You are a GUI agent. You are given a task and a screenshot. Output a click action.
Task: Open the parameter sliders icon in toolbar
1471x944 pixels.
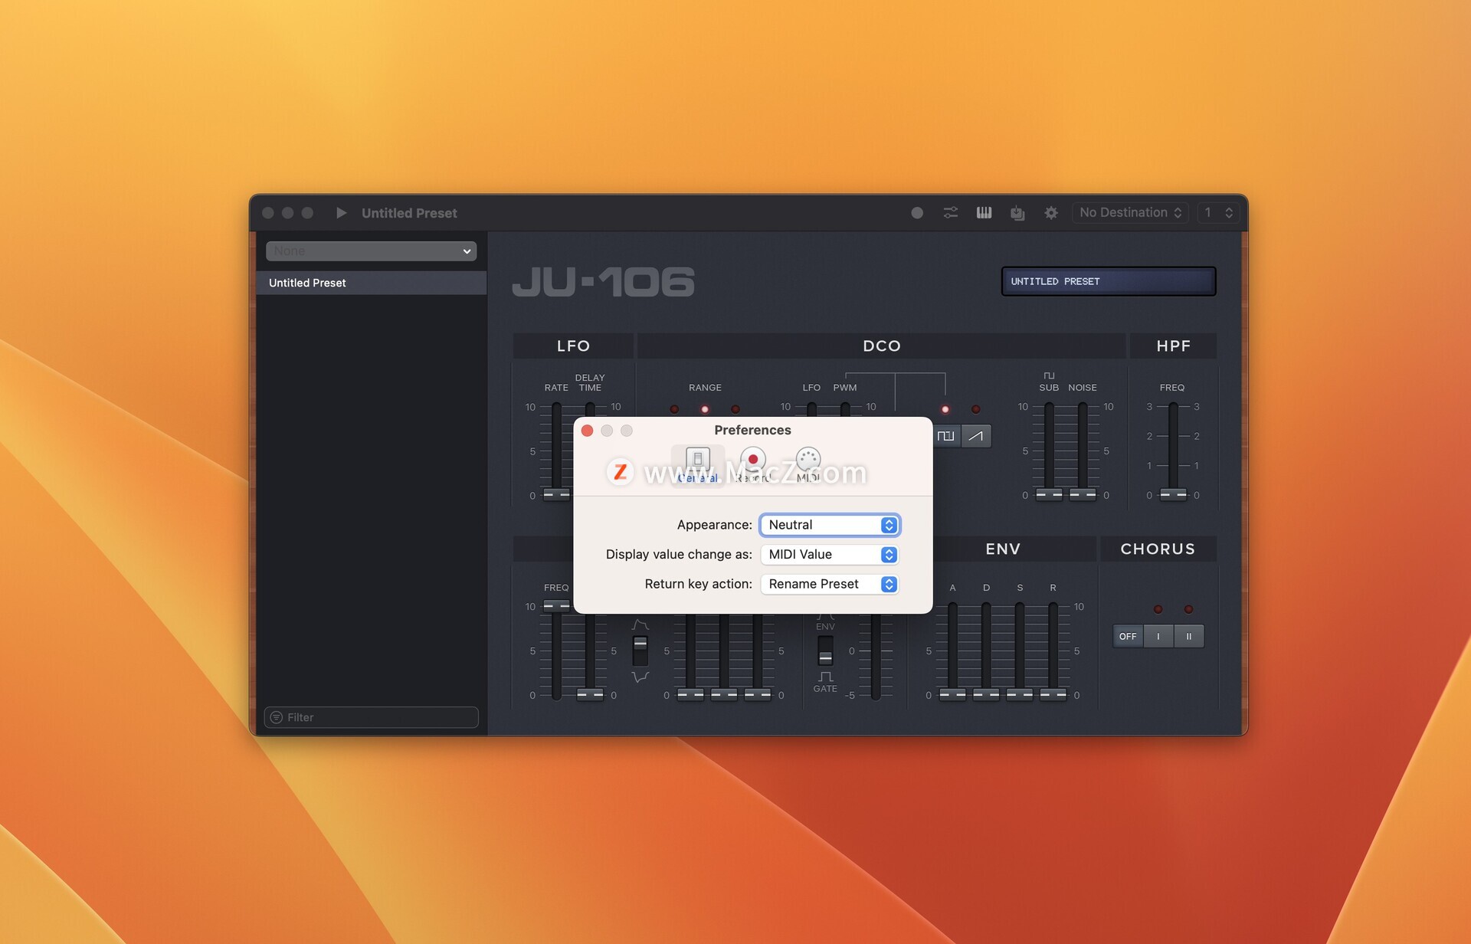click(x=950, y=213)
